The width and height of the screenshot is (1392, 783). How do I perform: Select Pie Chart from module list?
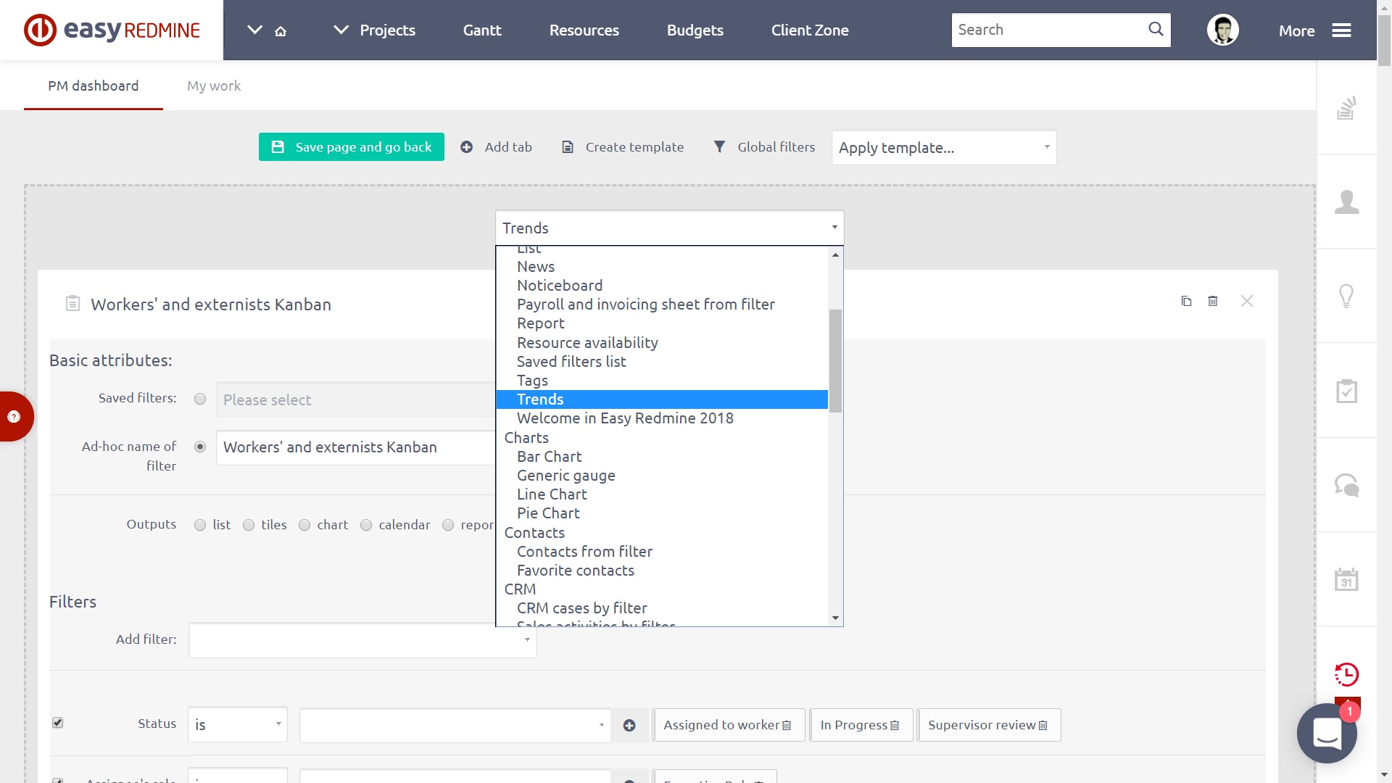click(548, 513)
